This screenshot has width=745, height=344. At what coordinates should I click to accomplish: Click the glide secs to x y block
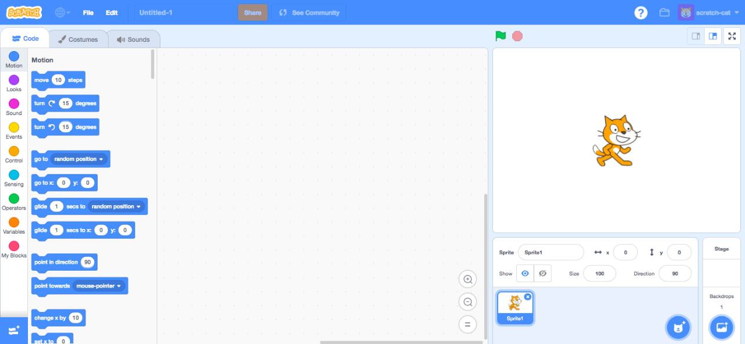click(x=83, y=230)
